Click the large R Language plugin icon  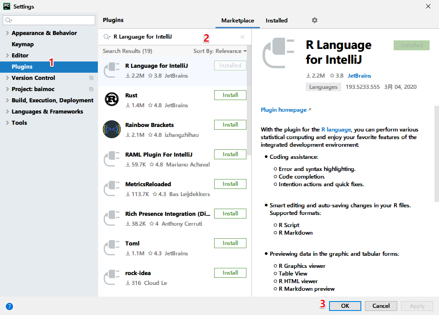click(278, 53)
